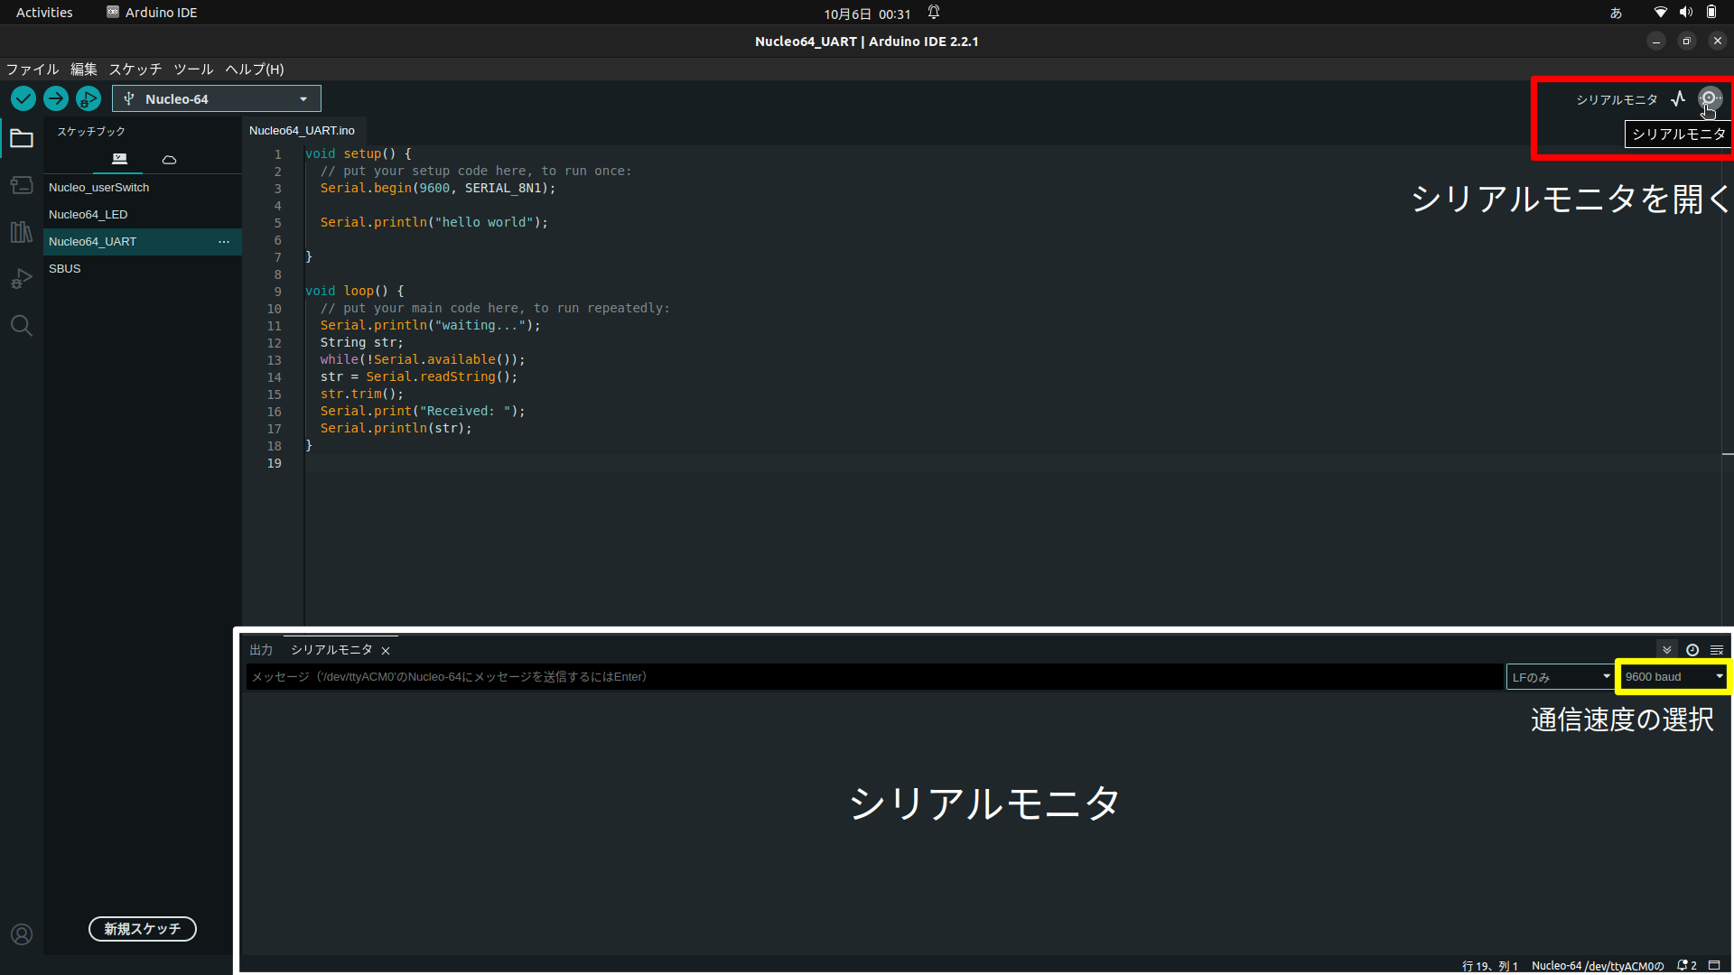Click Nucleo-64 /dev/ttyACM0 port status
Screen dimensions: 1734x975
(x=1598, y=966)
